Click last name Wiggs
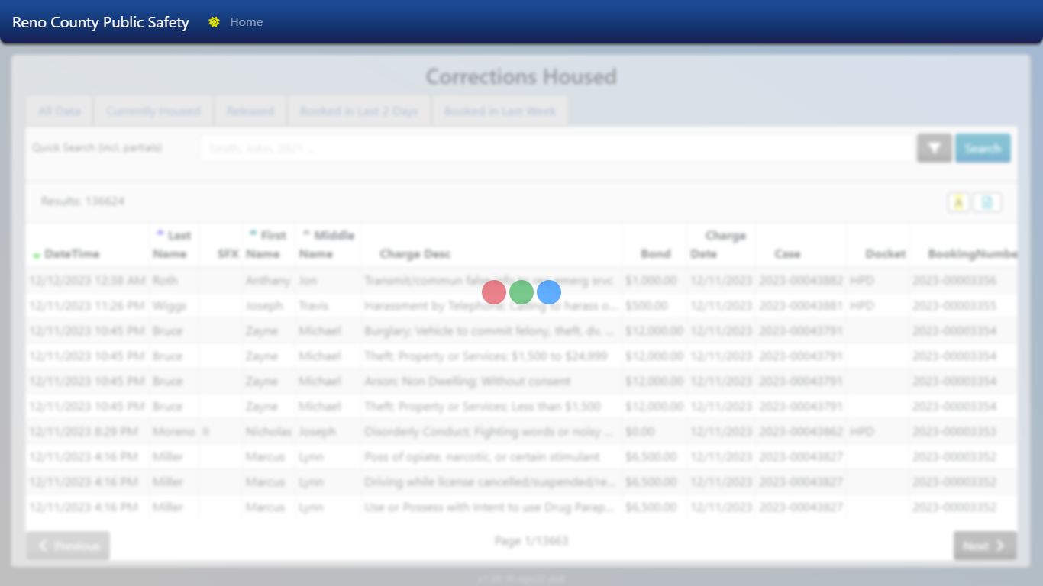1043x586 pixels. click(170, 306)
